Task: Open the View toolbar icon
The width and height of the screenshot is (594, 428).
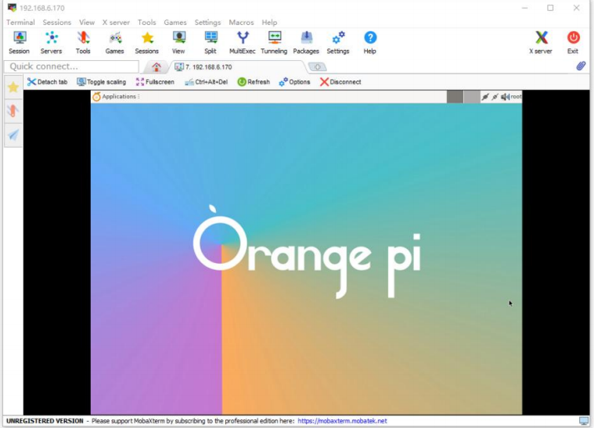Action: coord(178,42)
